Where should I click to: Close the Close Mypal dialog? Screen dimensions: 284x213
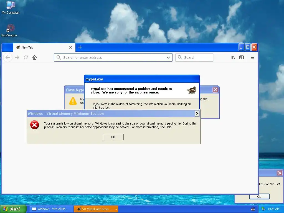pos(215,90)
